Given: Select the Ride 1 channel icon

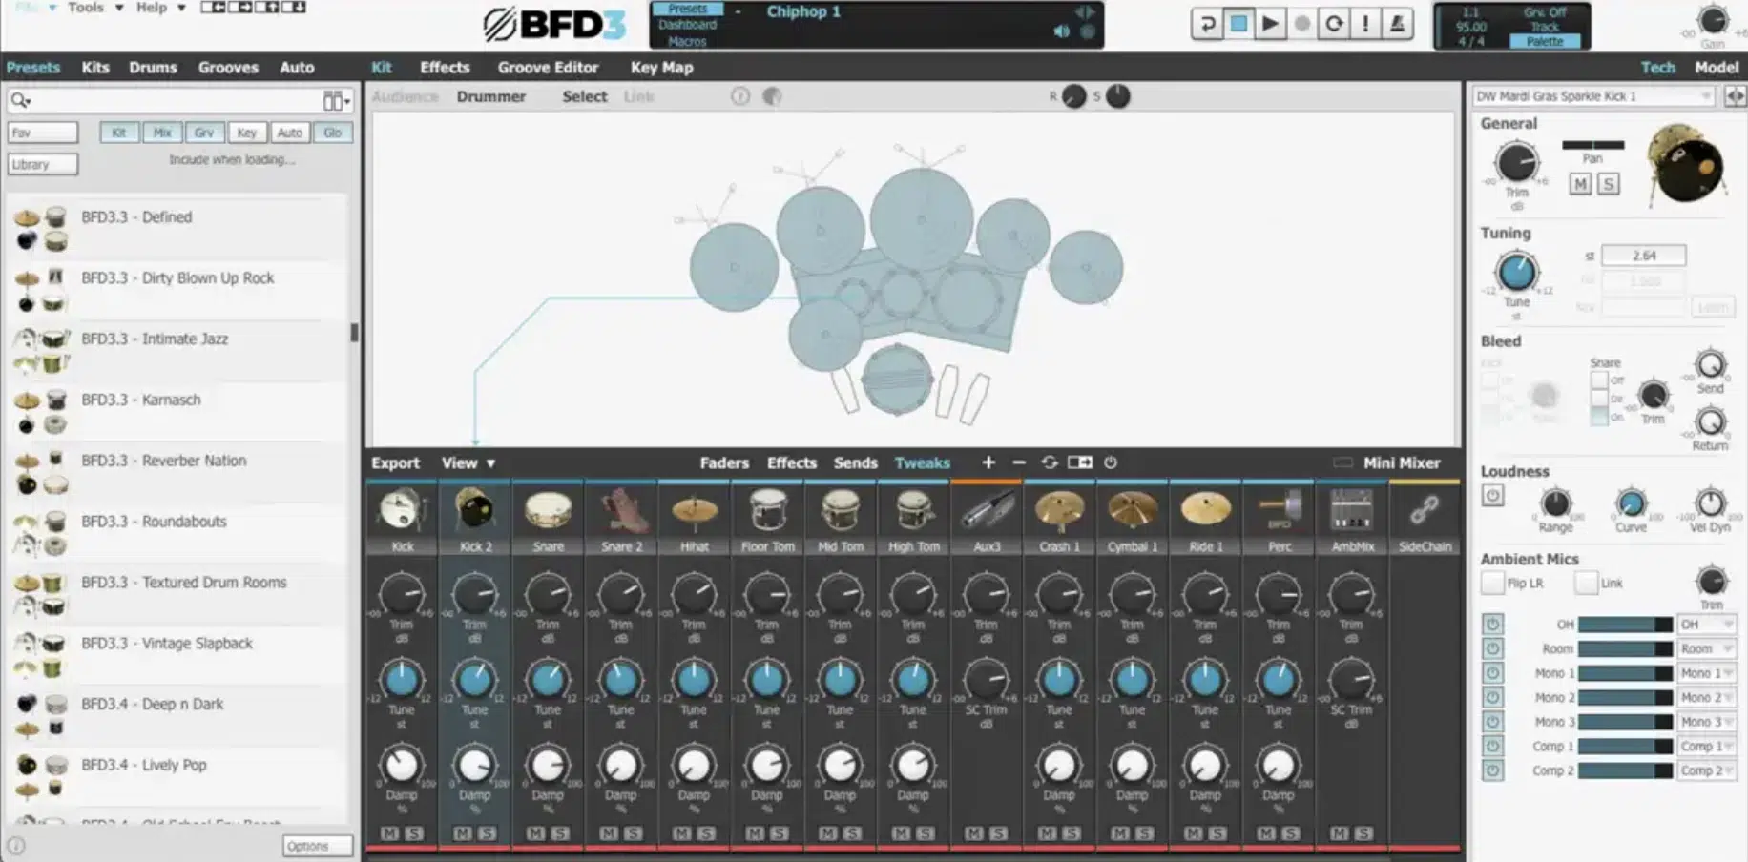Looking at the screenshot, I should [x=1205, y=510].
